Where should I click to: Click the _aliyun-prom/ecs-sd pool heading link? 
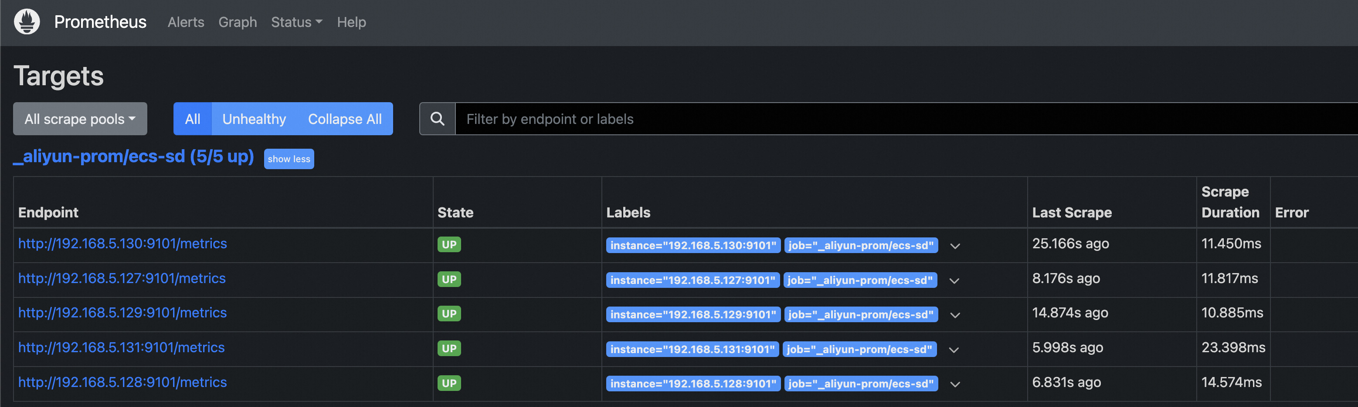pyautogui.click(x=134, y=156)
